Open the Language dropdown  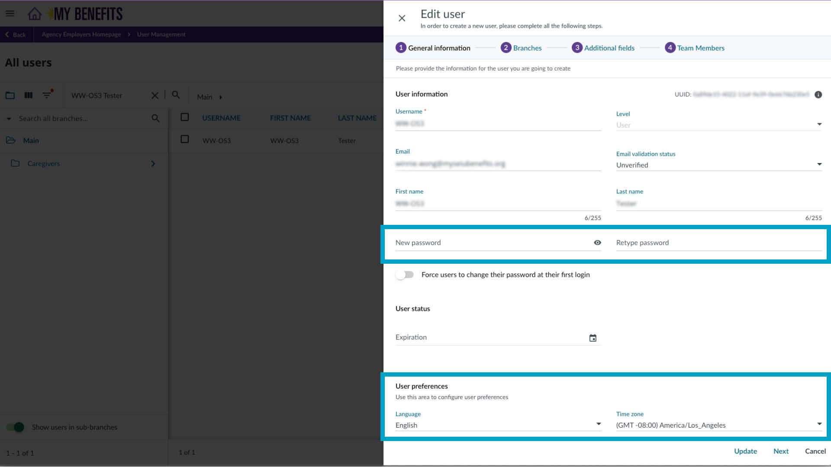[498, 425]
